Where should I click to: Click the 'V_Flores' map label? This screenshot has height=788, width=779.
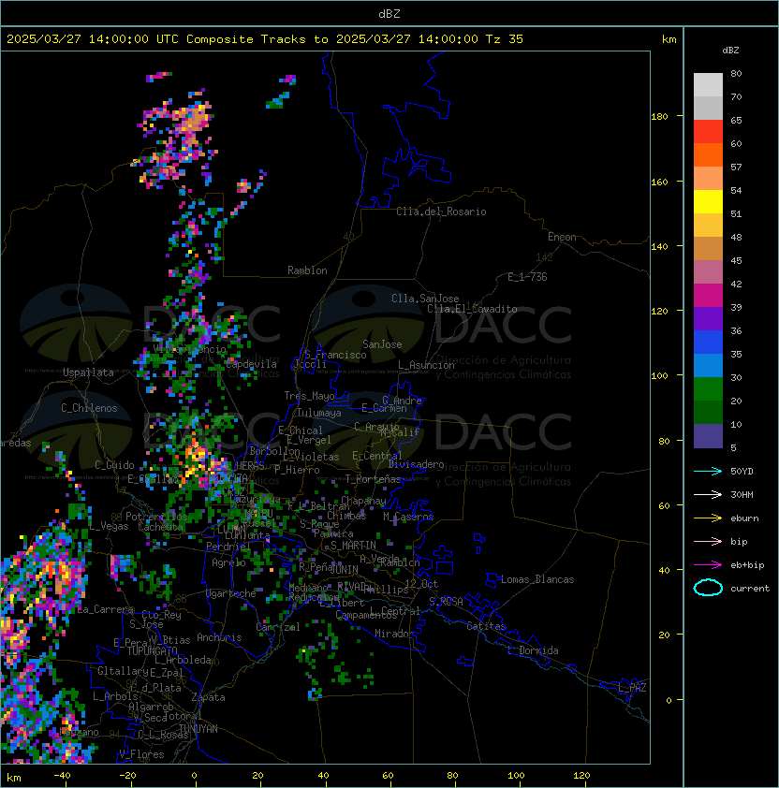[141, 754]
